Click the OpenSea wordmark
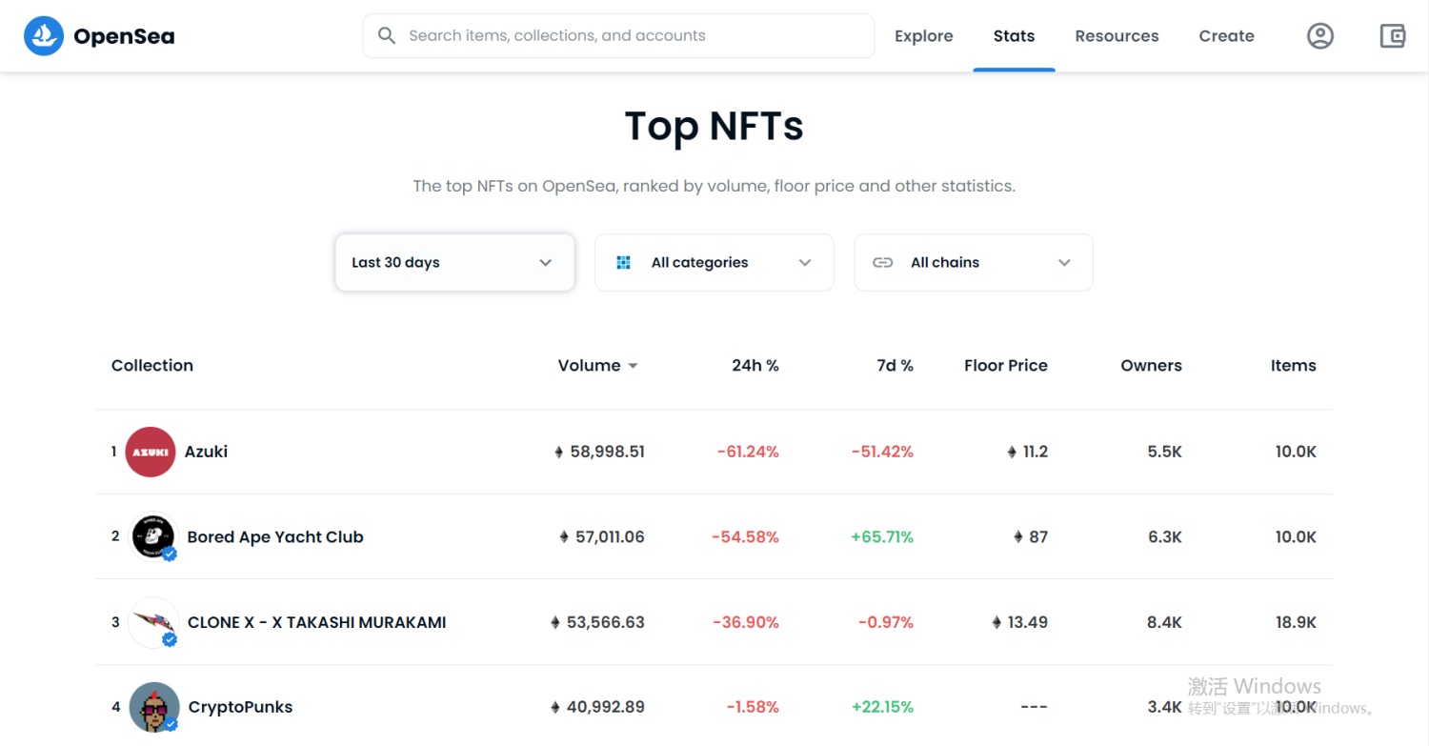Viewport: 1429px width, 746px height. coord(124,37)
